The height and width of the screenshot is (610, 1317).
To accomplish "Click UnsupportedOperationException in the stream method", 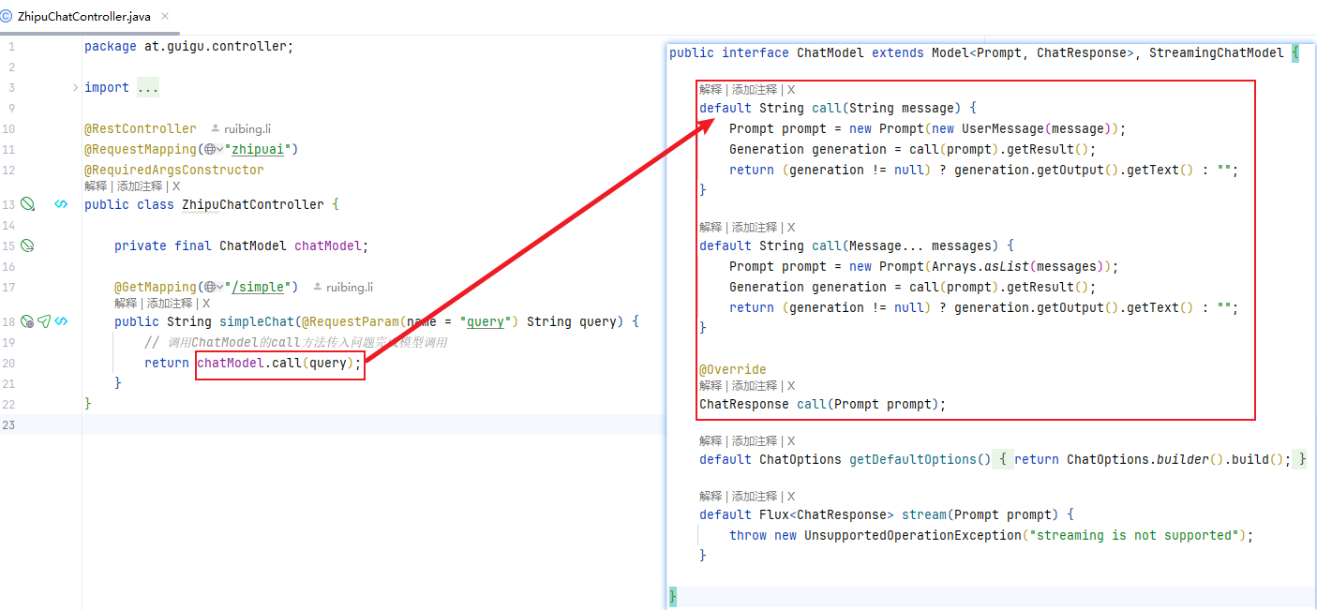I will tap(913, 536).
